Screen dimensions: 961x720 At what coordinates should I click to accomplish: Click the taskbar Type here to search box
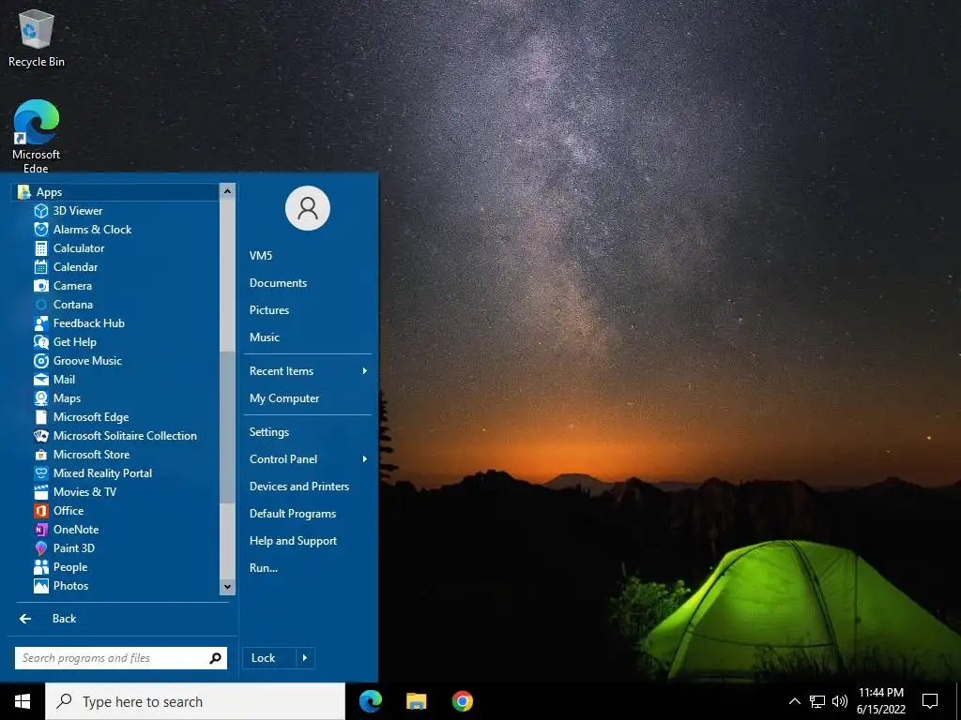point(195,701)
